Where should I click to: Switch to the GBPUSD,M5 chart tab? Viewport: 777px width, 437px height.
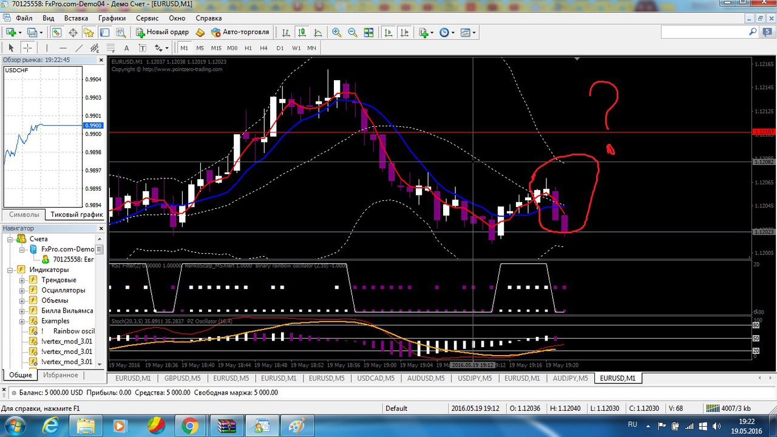[x=183, y=378]
